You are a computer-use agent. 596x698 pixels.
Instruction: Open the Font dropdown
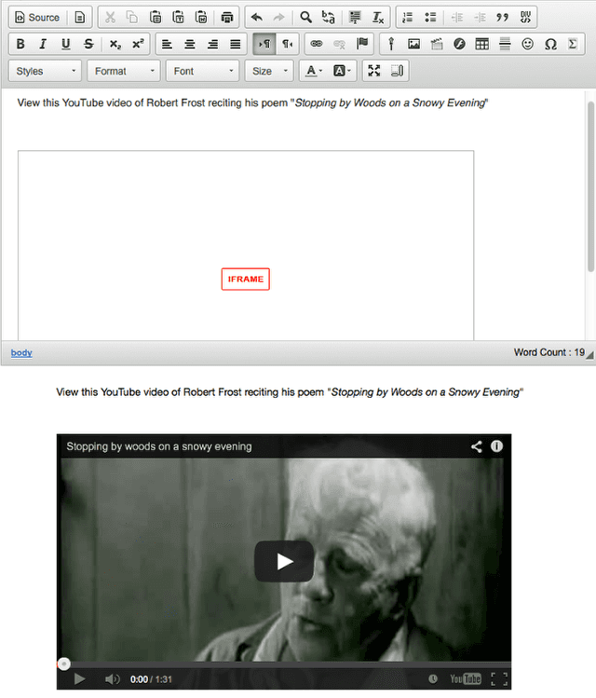click(202, 71)
